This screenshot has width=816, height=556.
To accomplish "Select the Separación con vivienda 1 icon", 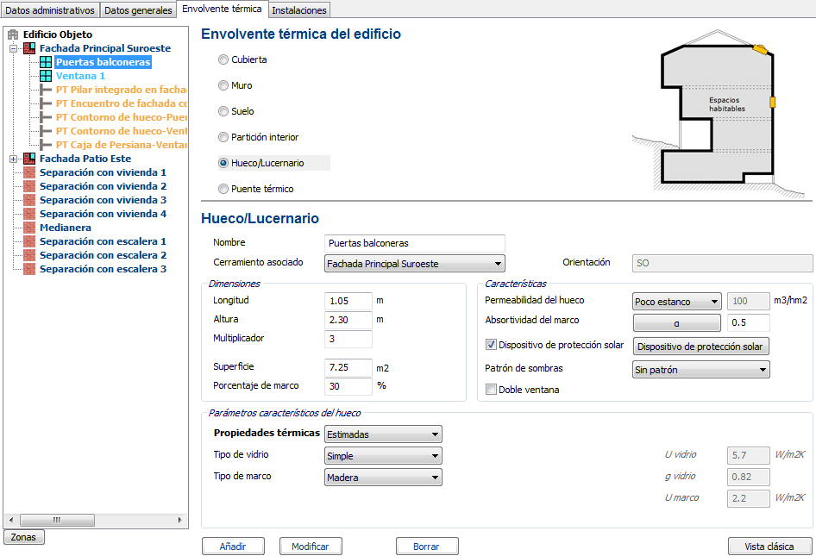I will coord(28,173).
